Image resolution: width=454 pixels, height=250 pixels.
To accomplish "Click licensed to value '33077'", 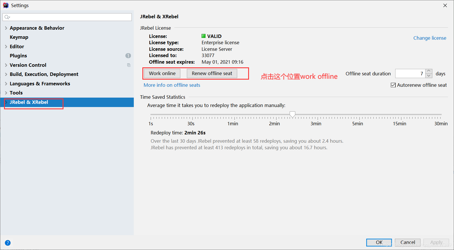I will 208,55.
